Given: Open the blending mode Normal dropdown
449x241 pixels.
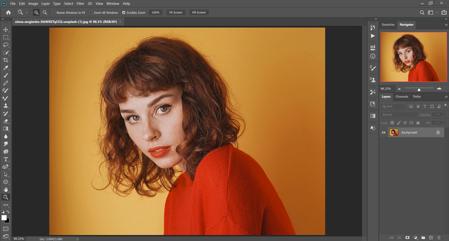Looking at the screenshot, I should (x=398, y=115).
